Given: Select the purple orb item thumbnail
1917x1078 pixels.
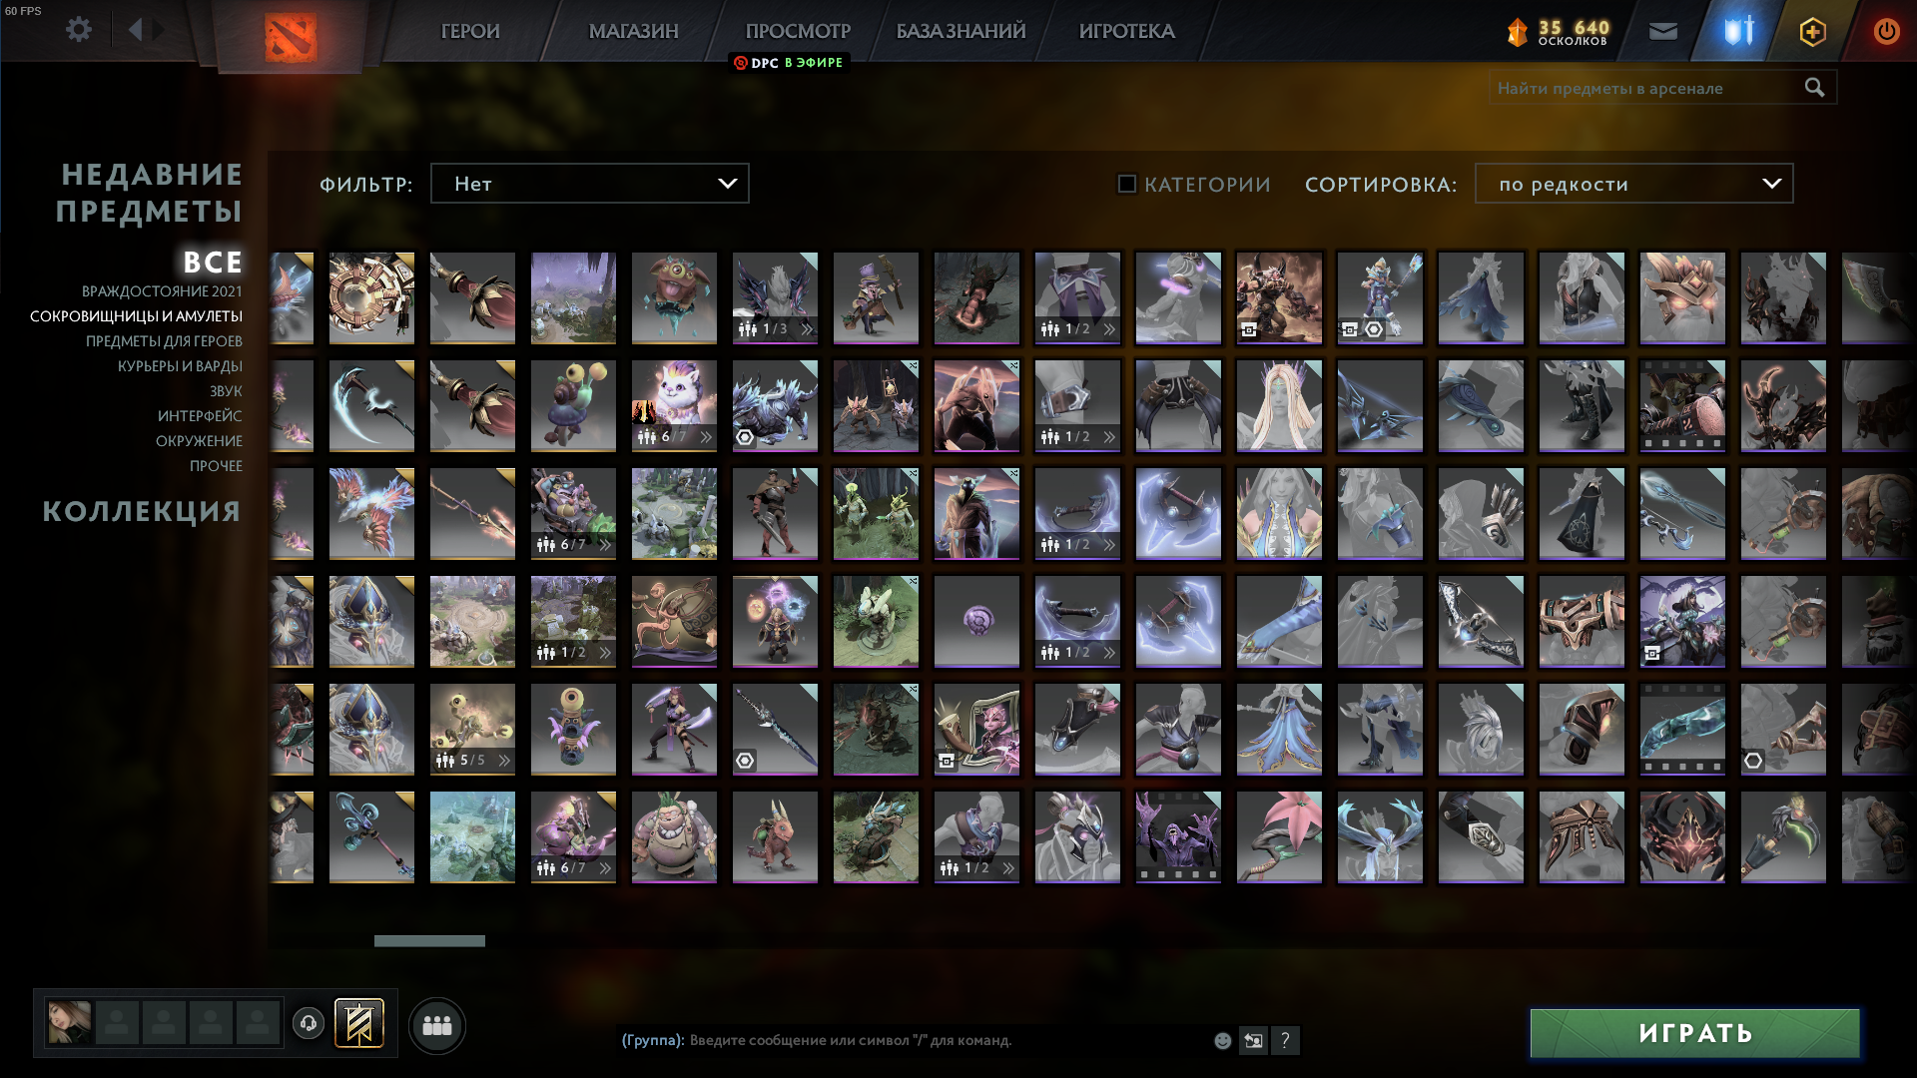Looking at the screenshot, I should (976, 622).
